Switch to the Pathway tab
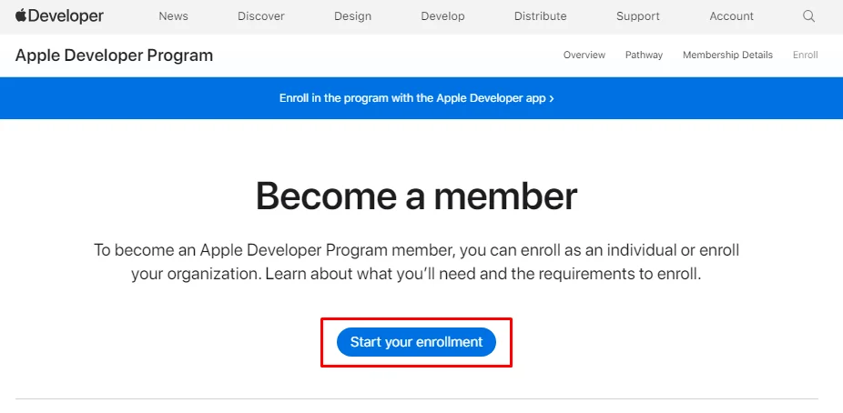The height and width of the screenshot is (413, 843). (x=644, y=55)
